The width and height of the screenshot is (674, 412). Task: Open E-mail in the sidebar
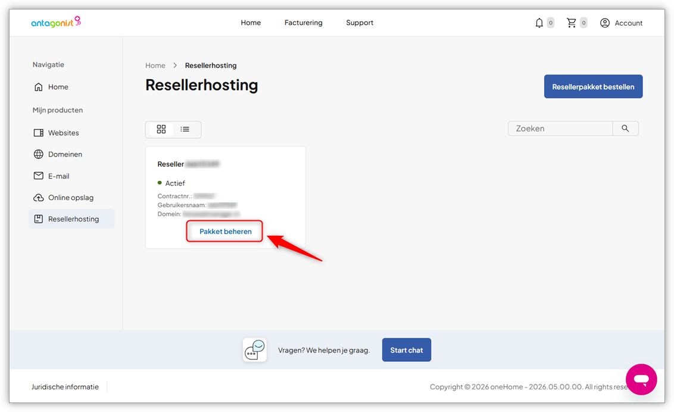[x=58, y=176]
